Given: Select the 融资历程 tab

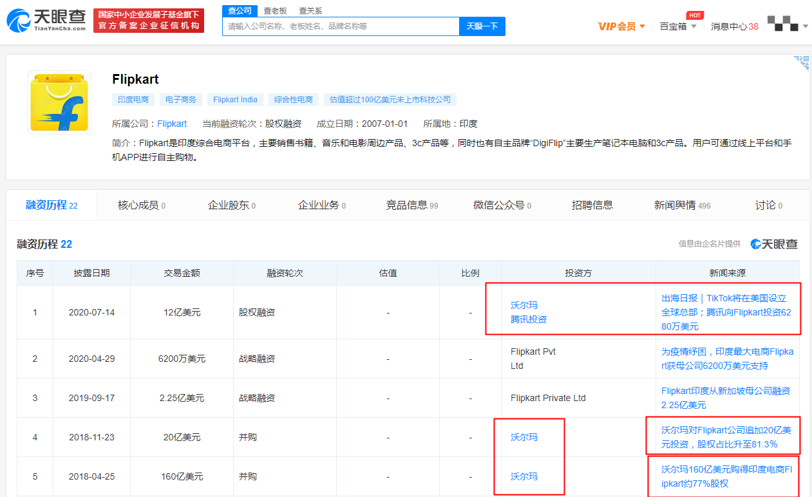Looking at the screenshot, I should (x=52, y=205).
